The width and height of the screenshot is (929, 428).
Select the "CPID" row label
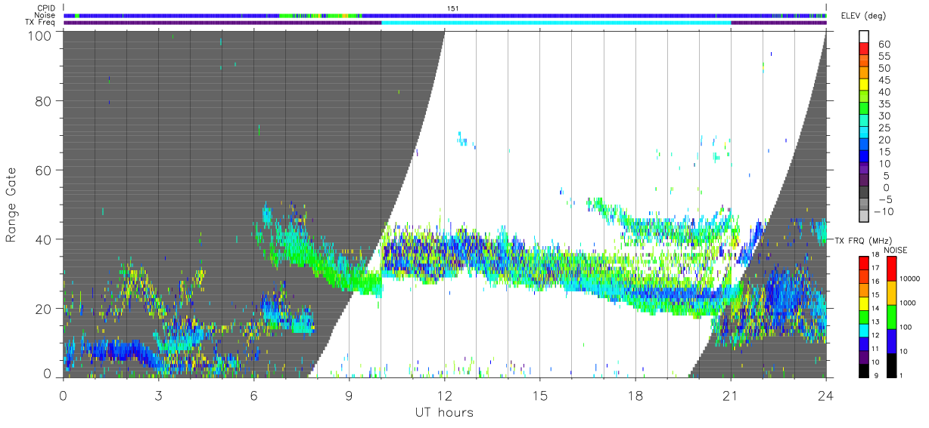45,8
